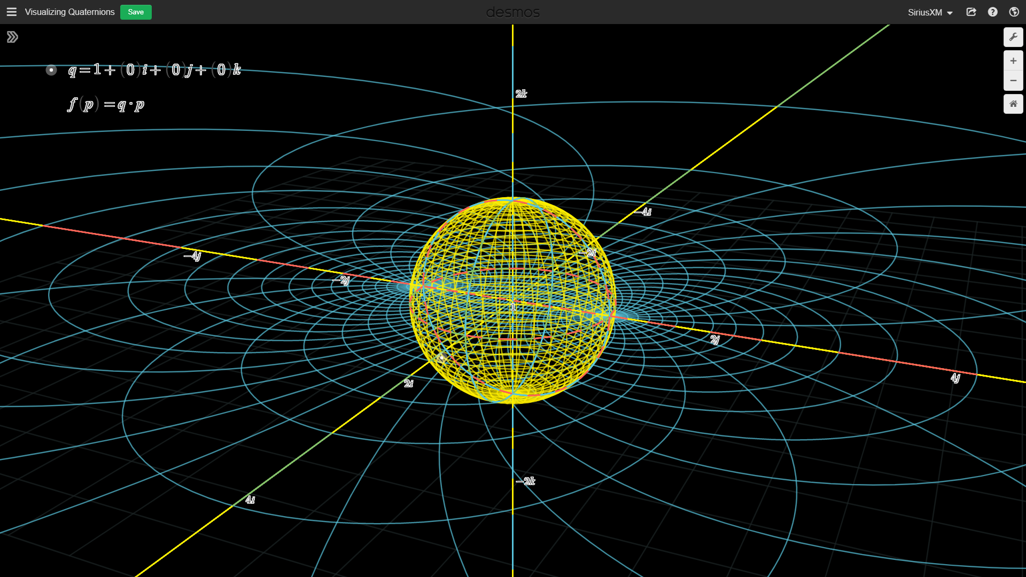Click the −2i axis label
Viewport: 1026px width, 577px height.
[x=588, y=253]
